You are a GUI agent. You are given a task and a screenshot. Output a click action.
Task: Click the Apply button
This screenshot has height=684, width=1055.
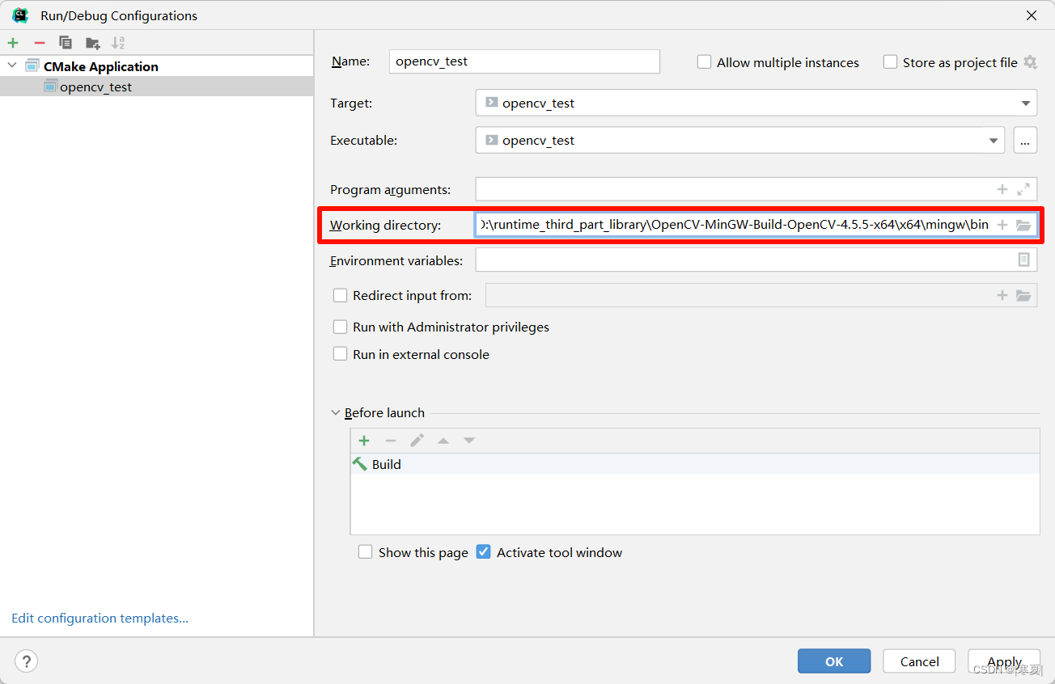[1004, 661]
